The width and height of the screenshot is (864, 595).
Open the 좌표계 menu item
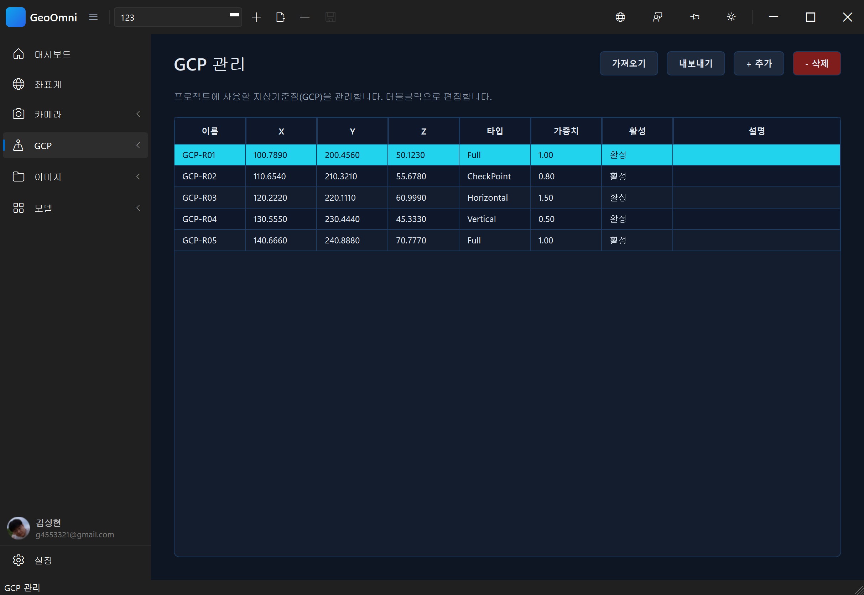[76, 84]
